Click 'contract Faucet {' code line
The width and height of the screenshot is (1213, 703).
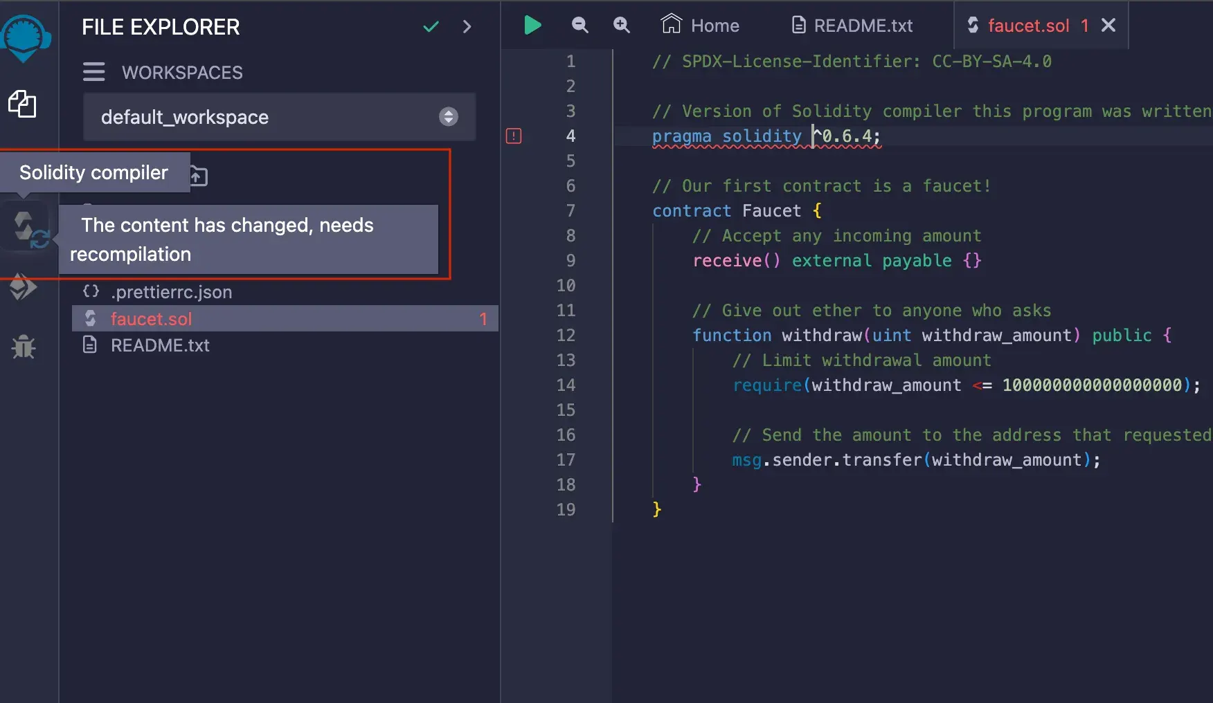click(737, 211)
